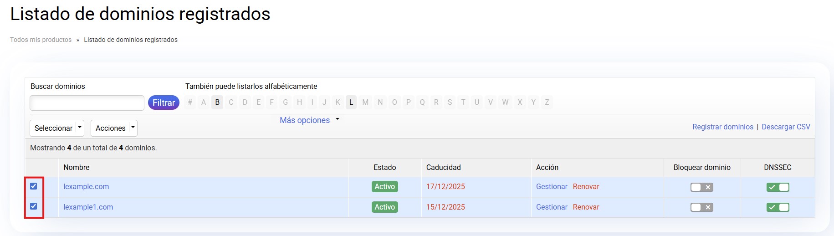This screenshot has height=236, width=834.
Task: Uncheck the lexample1.com row checkbox
Action: pos(33,206)
